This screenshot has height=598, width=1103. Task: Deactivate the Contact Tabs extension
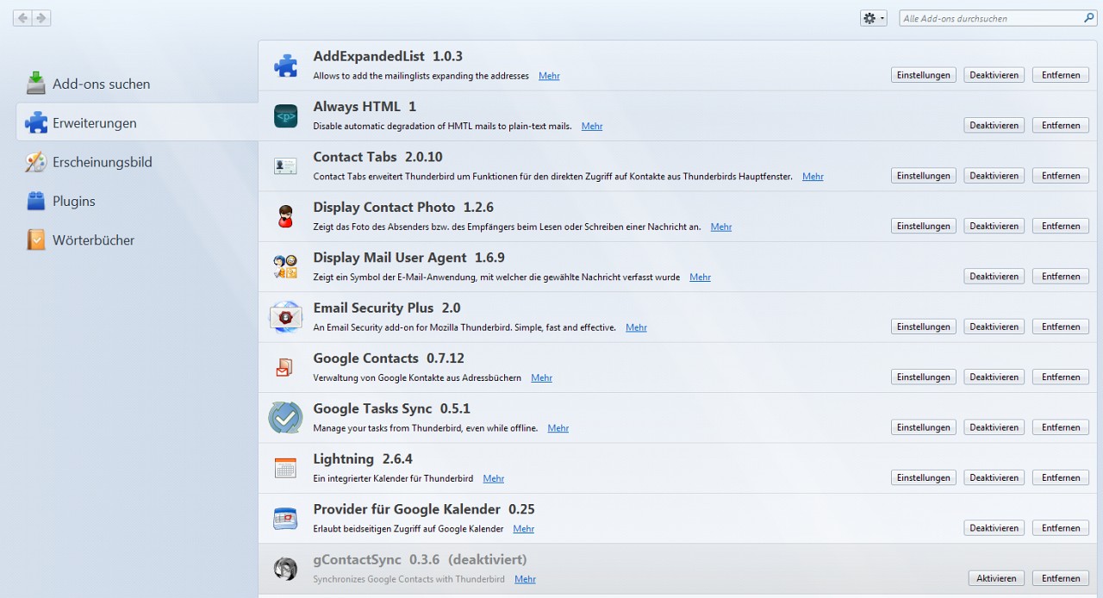[x=994, y=176]
